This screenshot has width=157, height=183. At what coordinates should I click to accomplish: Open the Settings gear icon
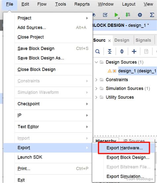tap(140, 15)
